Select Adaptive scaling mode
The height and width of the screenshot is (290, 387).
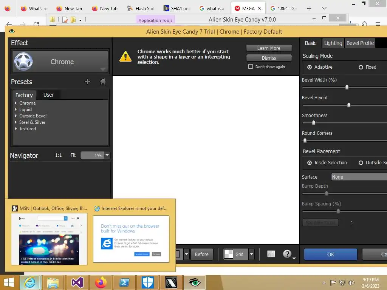pyautogui.click(x=309, y=67)
